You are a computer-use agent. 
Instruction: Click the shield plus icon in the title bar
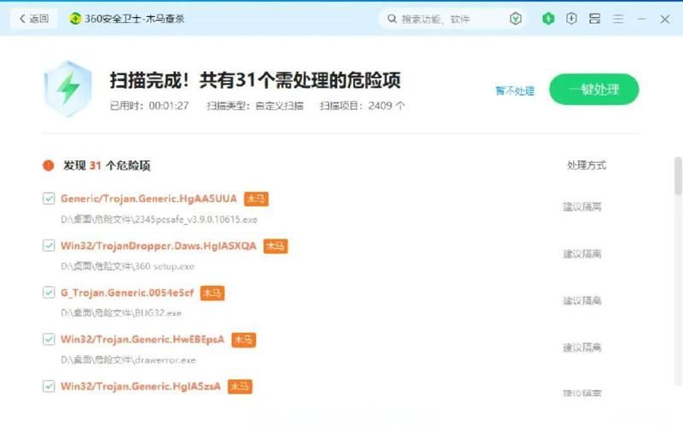571,18
